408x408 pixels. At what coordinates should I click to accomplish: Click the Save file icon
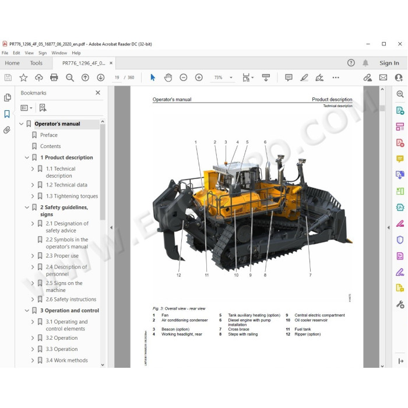pos(8,78)
